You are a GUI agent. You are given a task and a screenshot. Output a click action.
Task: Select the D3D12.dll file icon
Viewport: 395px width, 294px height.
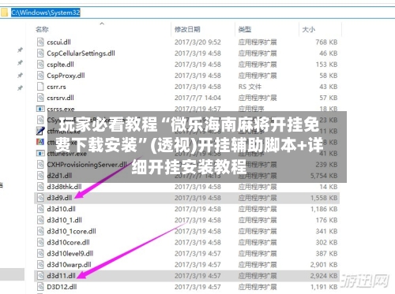(x=40, y=287)
